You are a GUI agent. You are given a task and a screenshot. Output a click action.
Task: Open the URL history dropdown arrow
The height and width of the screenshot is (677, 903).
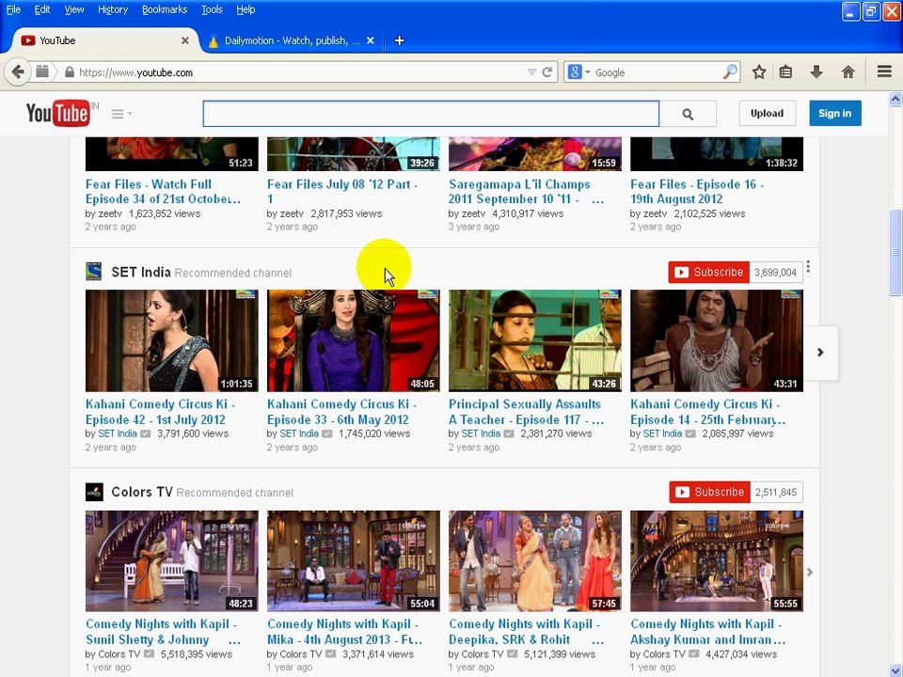click(531, 72)
